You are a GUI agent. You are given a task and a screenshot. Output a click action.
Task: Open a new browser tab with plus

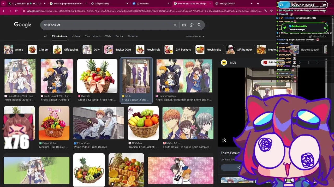[x=258, y=3]
